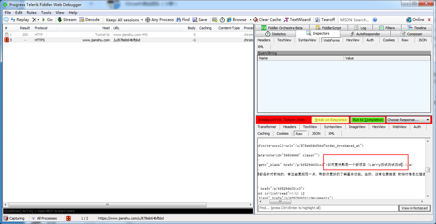Open the Composer tab
This screenshot has width=436, height=224.
point(411,34)
